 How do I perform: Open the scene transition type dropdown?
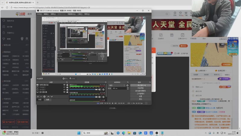(x=117, y=85)
